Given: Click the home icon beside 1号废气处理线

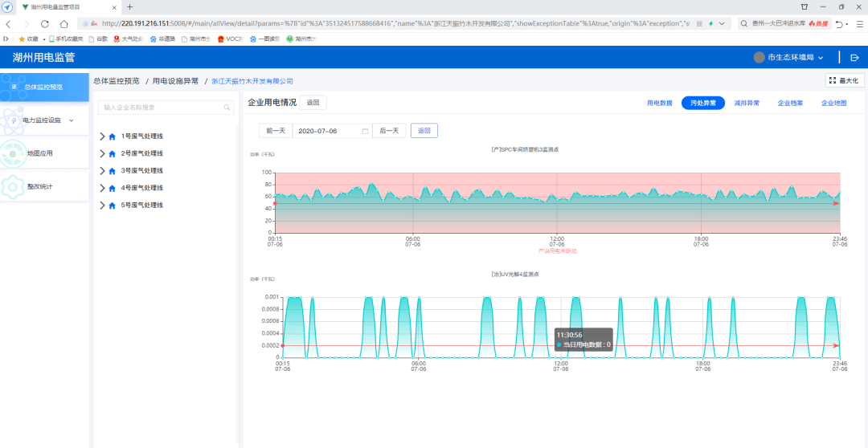Looking at the screenshot, I should point(113,136).
